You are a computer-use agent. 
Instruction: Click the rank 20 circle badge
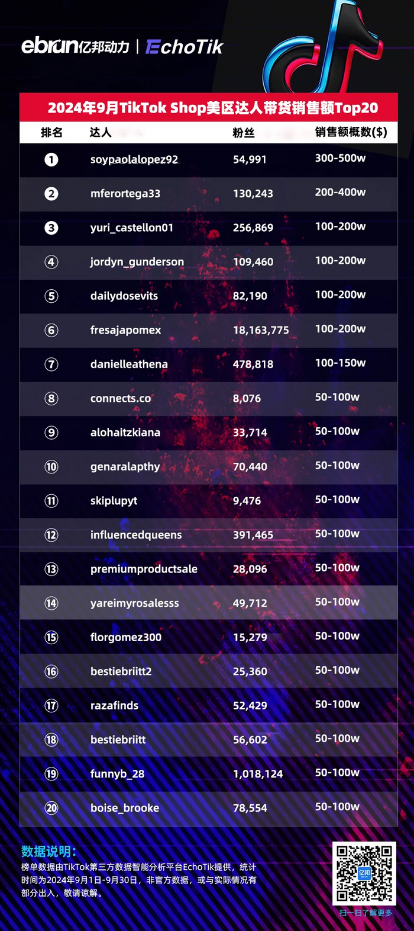[51, 808]
